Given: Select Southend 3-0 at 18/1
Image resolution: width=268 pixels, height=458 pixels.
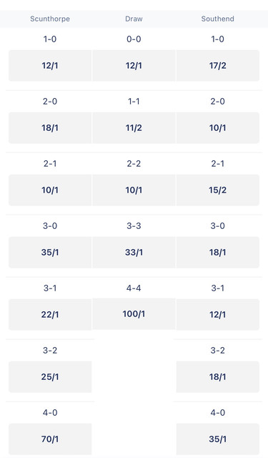Looking at the screenshot, I should coord(218,252).
